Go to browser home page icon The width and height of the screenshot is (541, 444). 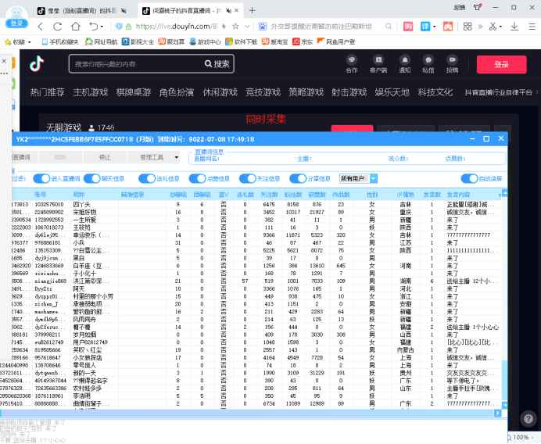[x=76, y=27]
